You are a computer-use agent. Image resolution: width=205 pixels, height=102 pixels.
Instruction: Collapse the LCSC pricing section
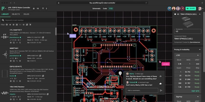[198, 55]
